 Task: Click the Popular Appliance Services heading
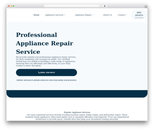77,112
